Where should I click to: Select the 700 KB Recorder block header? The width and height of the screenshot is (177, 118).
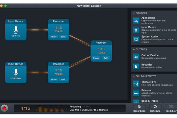[x=101, y=43]
